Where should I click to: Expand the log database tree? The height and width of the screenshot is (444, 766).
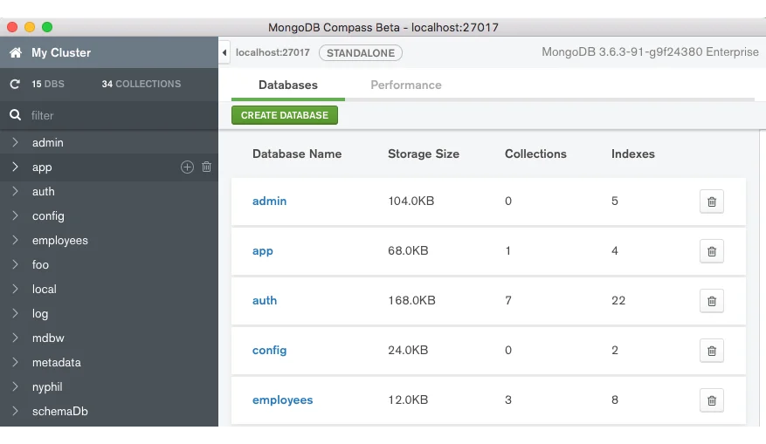(x=15, y=313)
